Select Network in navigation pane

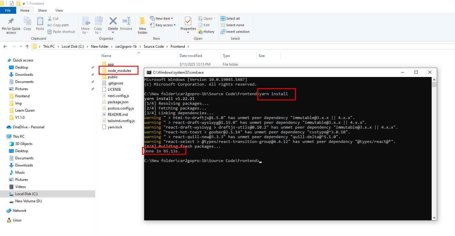click(19, 211)
